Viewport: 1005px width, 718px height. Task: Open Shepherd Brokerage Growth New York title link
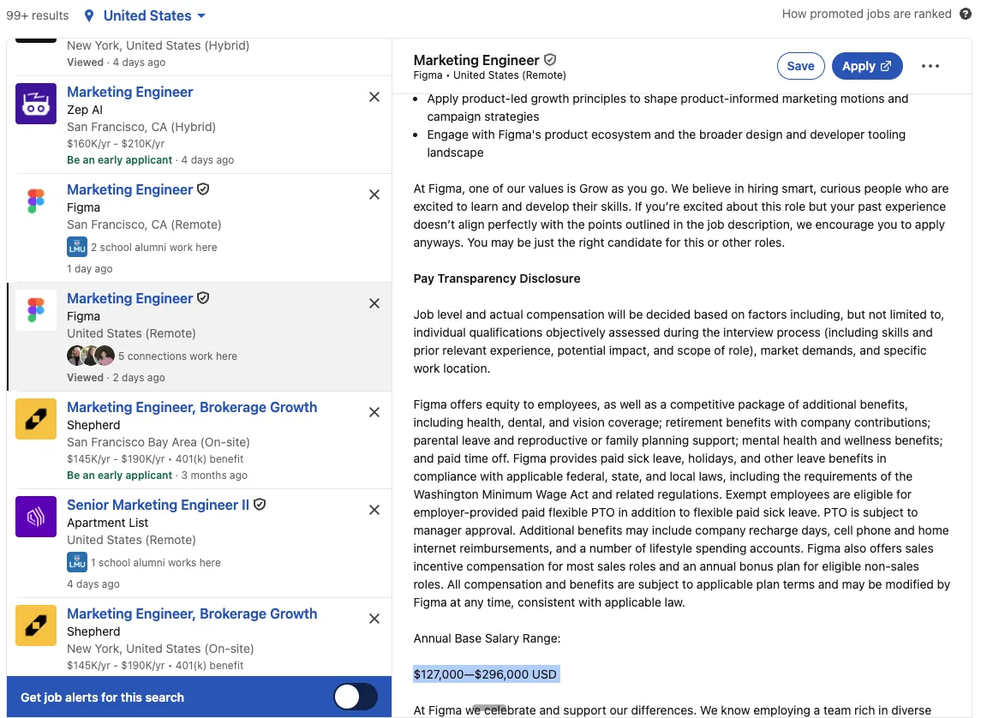192,613
